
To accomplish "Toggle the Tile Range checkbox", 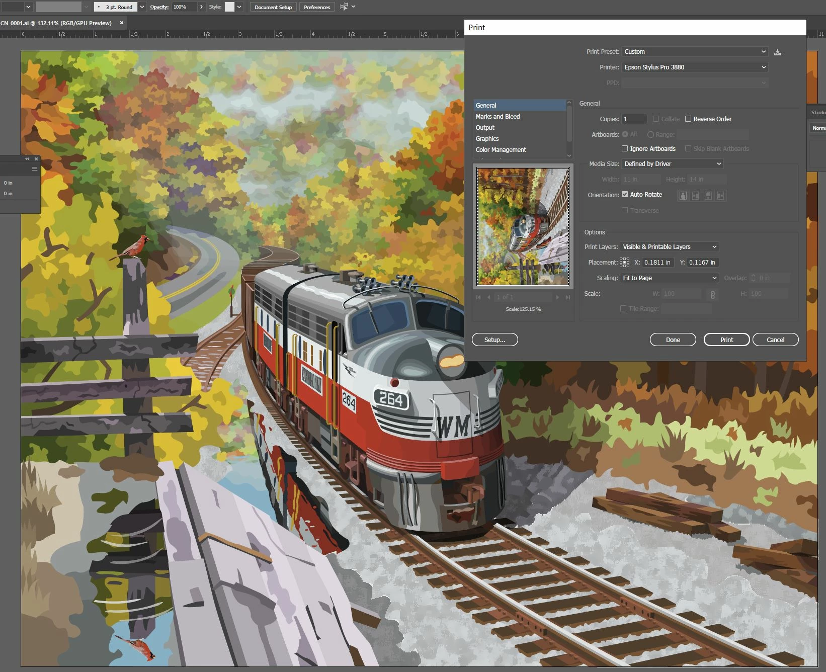I will (623, 308).
